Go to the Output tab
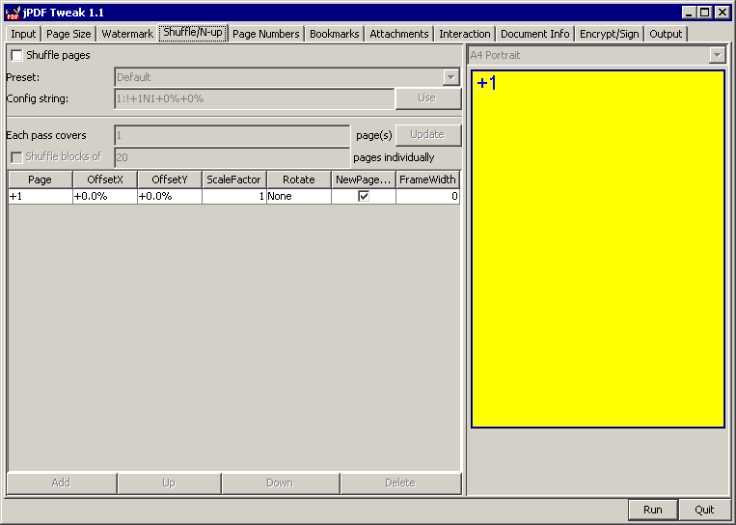Viewport: 736px width, 525px height. (x=666, y=34)
